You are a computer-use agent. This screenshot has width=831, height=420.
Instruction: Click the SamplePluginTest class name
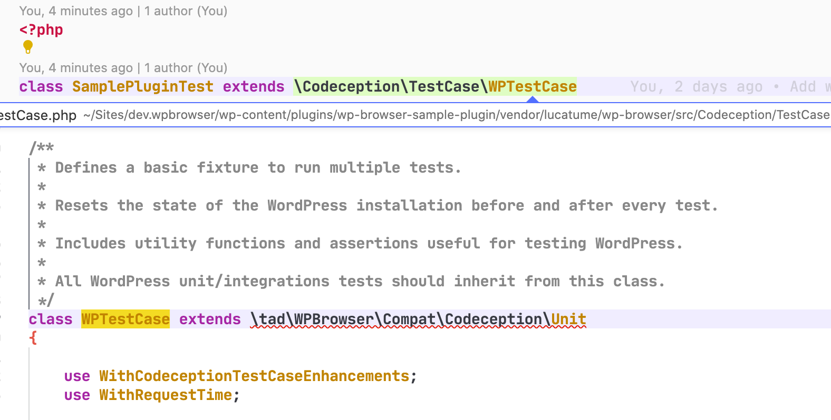[142, 86]
